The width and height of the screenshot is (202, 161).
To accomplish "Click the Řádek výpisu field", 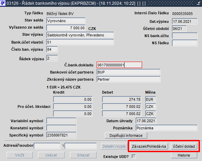I will [x=52, y=58].
